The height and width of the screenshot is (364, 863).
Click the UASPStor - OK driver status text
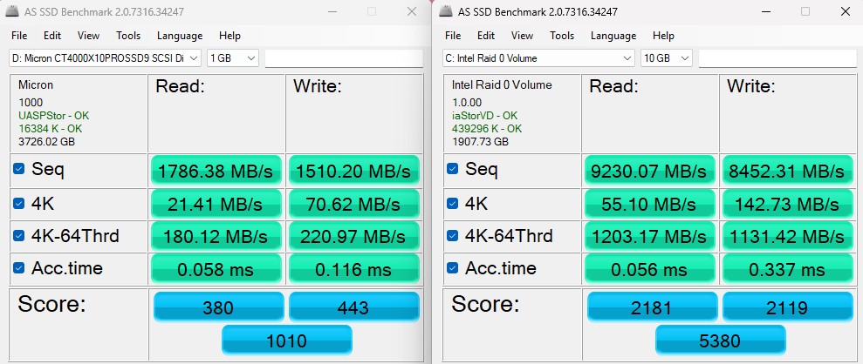click(53, 116)
